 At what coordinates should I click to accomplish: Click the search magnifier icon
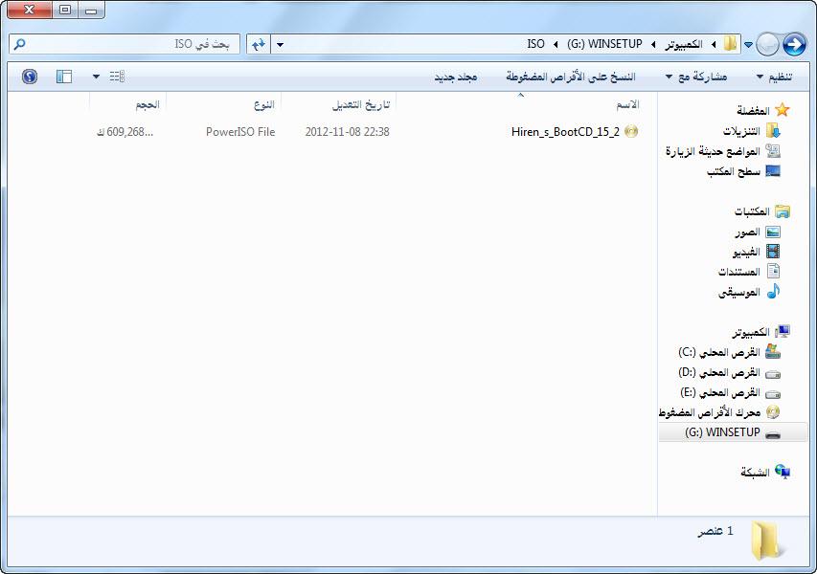point(19,44)
